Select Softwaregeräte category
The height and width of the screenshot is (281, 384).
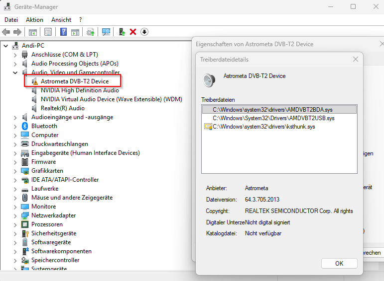pos(51,242)
